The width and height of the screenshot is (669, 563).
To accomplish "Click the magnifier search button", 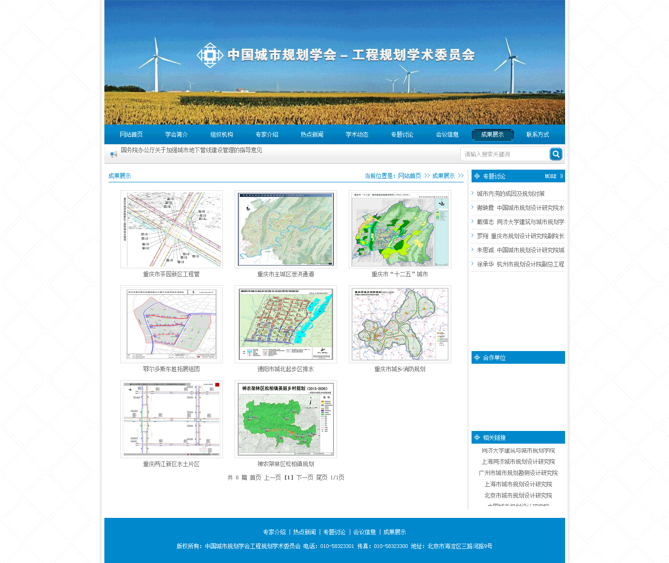I will 556,154.
